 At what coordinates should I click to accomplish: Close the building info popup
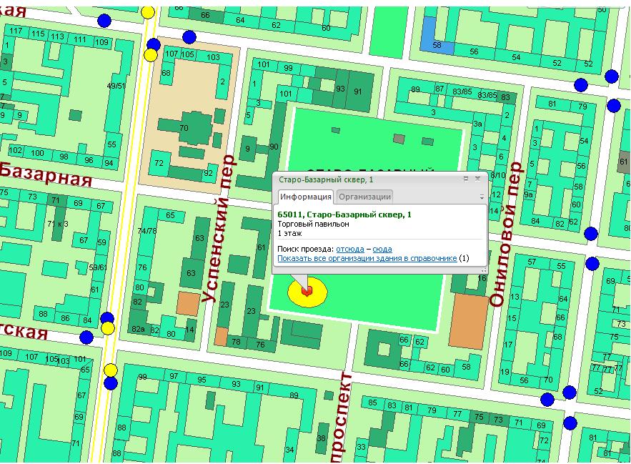tap(478, 179)
